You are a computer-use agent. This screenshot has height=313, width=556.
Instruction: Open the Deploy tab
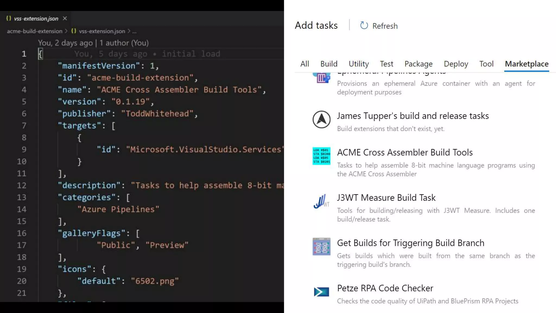point(456,64)
